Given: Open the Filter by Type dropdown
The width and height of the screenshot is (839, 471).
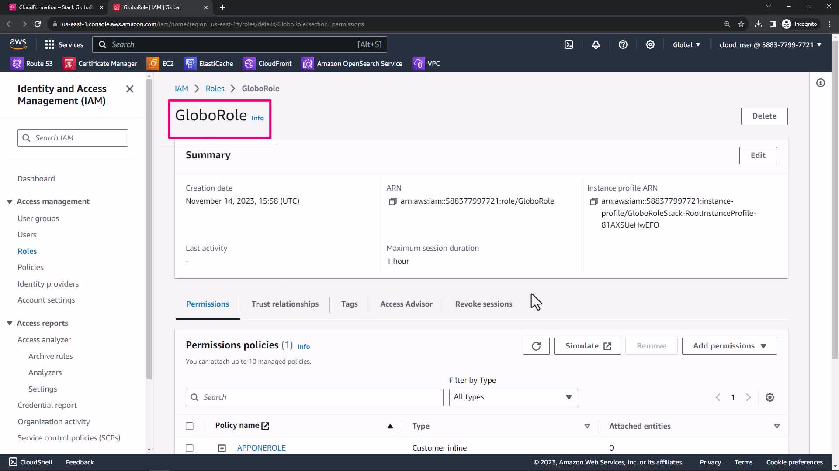Looking at the screenshot, I should tap(513, 397).
